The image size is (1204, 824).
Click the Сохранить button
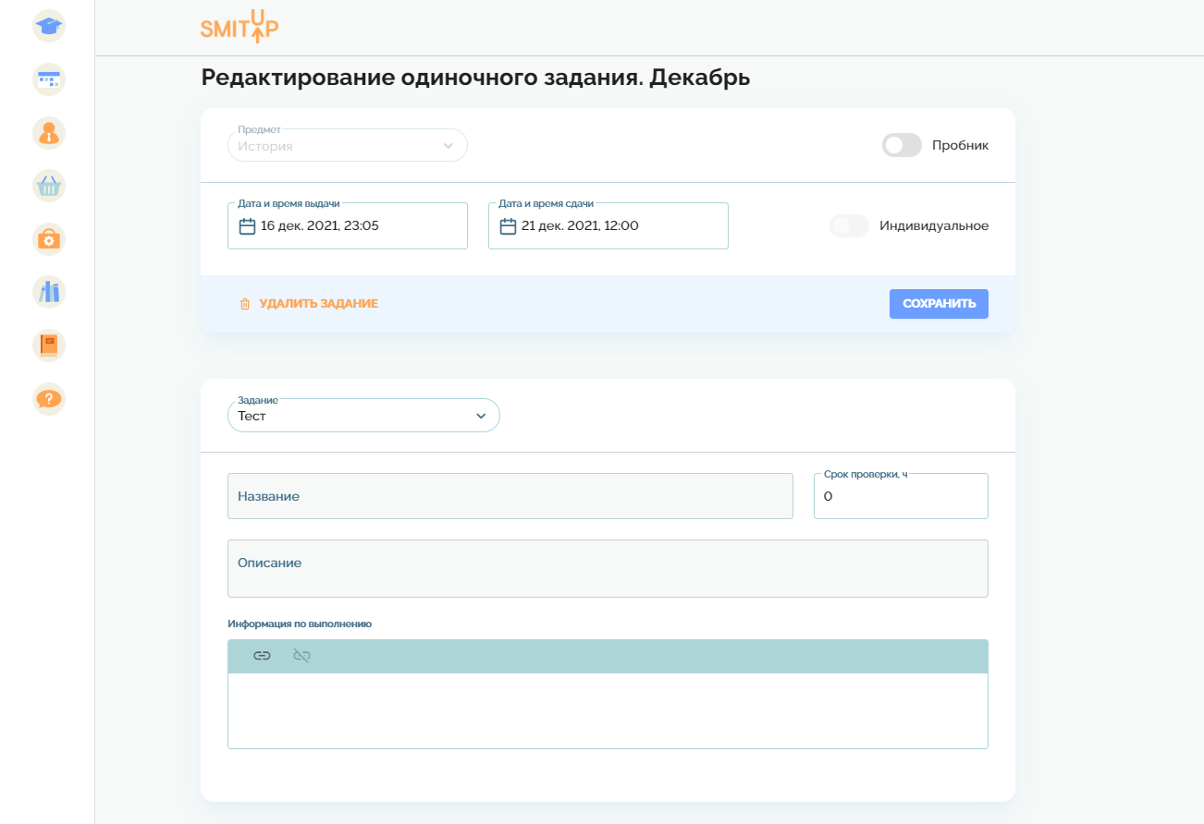939,304
